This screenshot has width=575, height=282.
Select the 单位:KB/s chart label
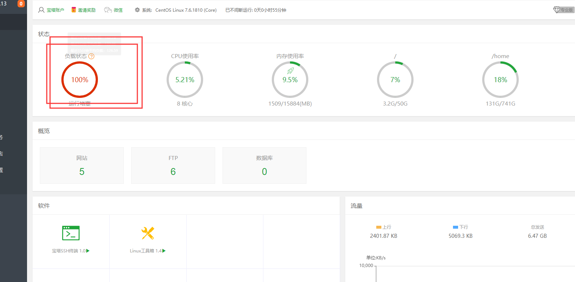tap(376, 258)
